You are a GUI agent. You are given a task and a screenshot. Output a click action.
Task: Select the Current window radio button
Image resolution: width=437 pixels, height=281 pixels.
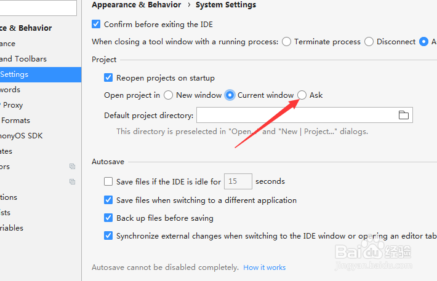click(x=230, y=95)
